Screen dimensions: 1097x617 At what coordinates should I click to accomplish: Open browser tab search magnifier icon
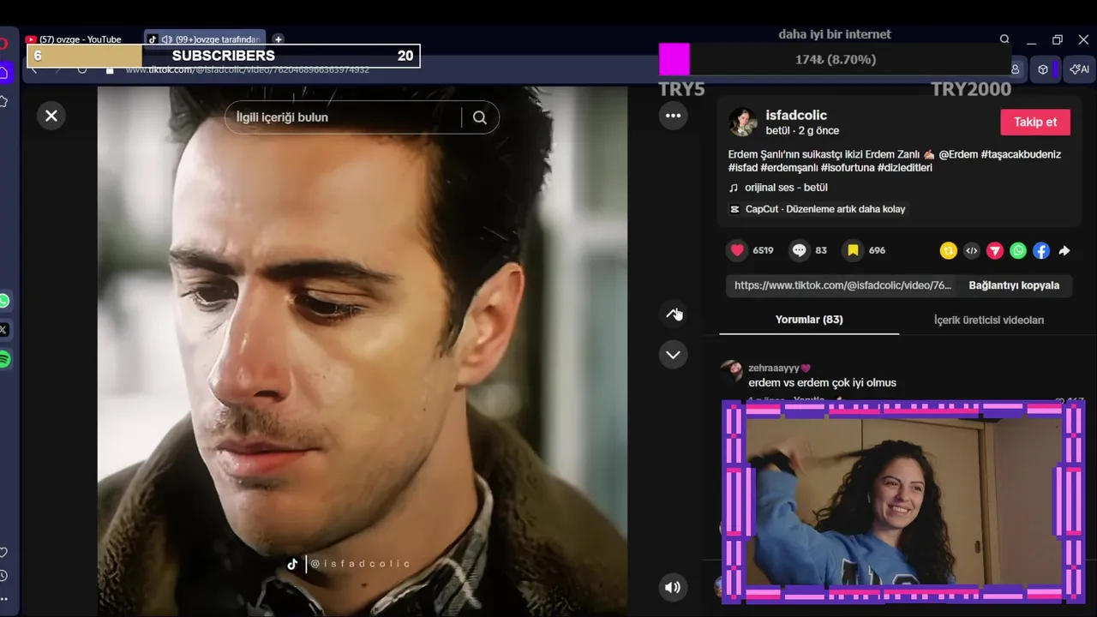pos(1004,39)
